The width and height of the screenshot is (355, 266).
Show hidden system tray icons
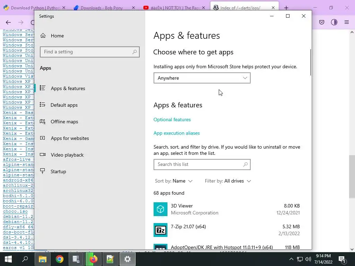291,259
